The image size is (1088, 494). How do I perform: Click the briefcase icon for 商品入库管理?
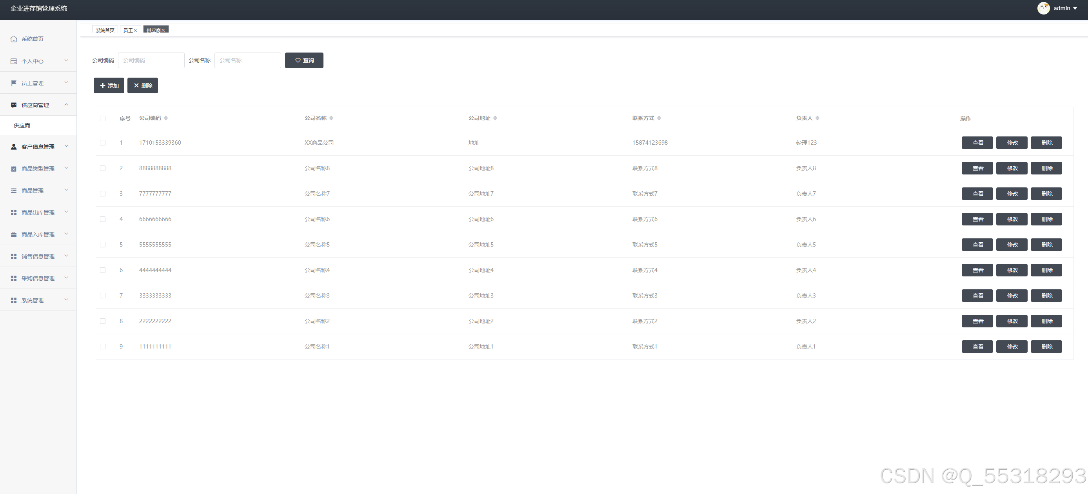pyautogui.click(x=13, y=234)
